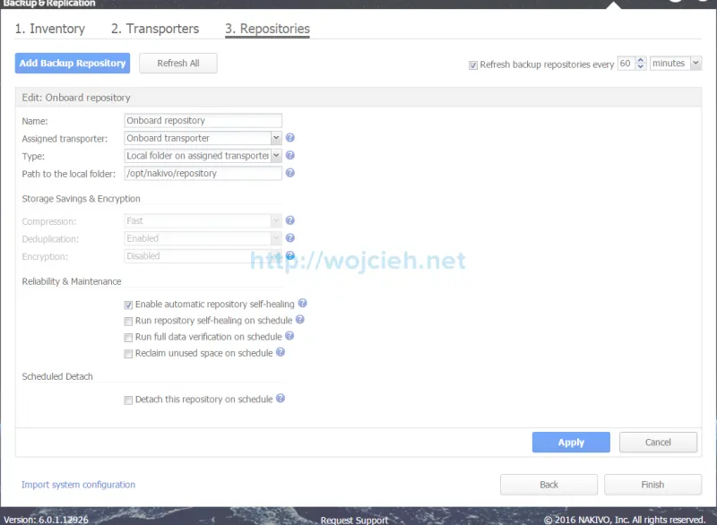Open Import system configuration link
The width and height of the screenshot is (717, 525).
click(79, 485)
